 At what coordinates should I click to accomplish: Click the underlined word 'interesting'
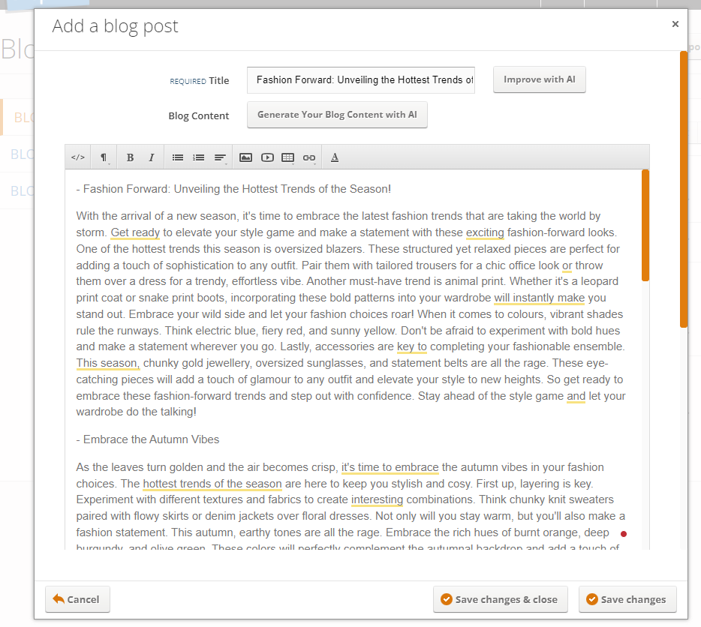click(378, 499)
